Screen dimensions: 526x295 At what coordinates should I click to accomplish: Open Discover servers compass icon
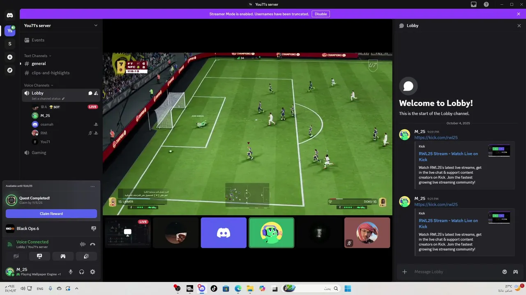coord(10,70)
